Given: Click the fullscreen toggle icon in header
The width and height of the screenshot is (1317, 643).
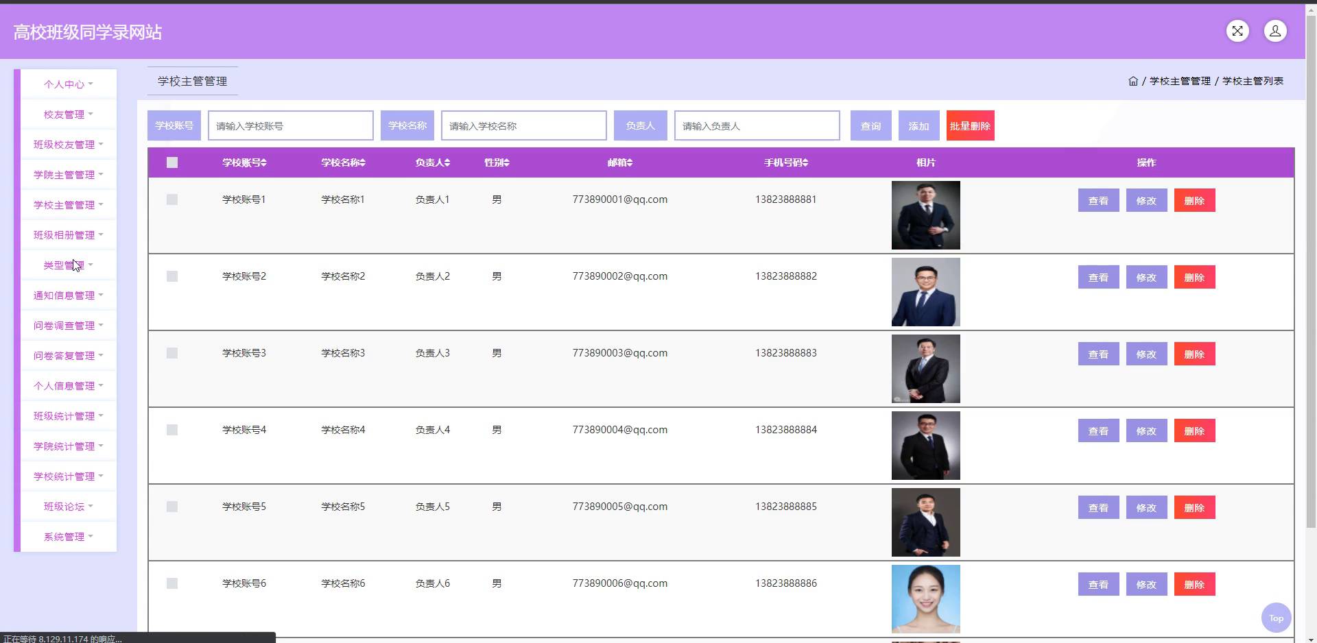Looking at the screenshot, I should (1237, 31).
